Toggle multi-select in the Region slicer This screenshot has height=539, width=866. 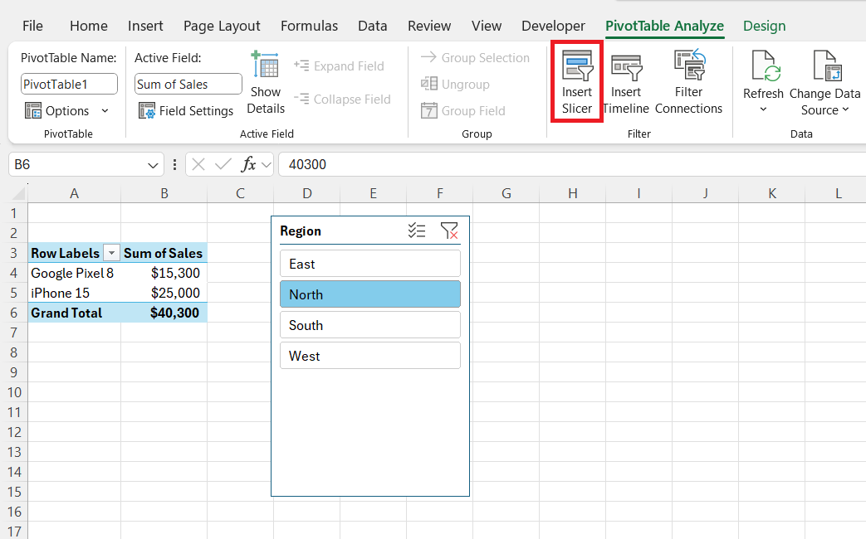click(417, 231)
